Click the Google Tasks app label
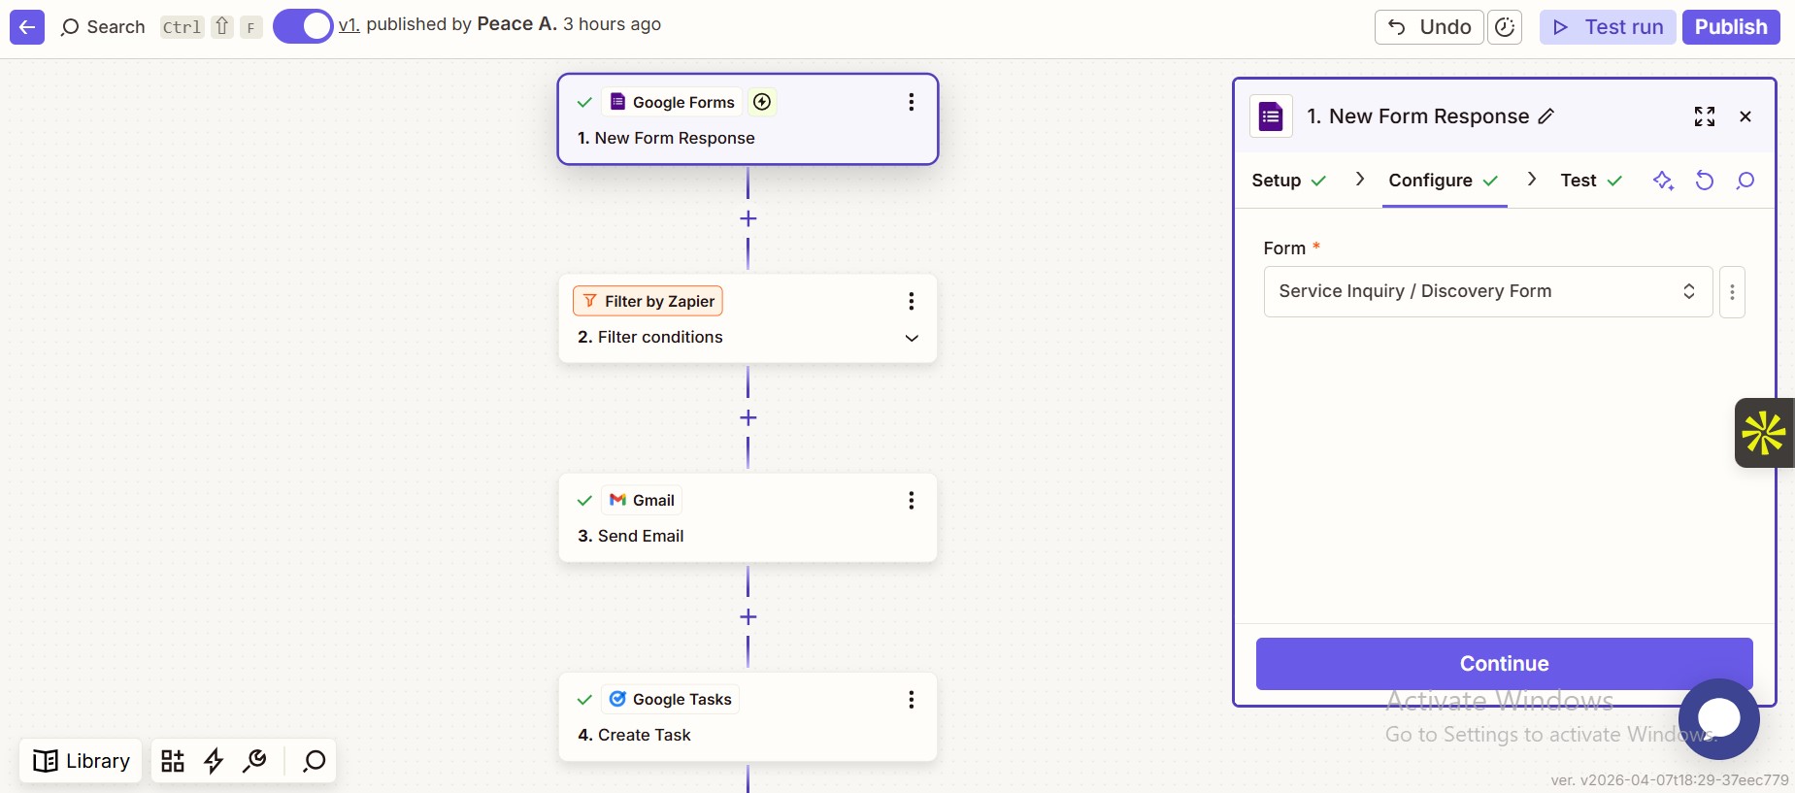 [670, 699]
